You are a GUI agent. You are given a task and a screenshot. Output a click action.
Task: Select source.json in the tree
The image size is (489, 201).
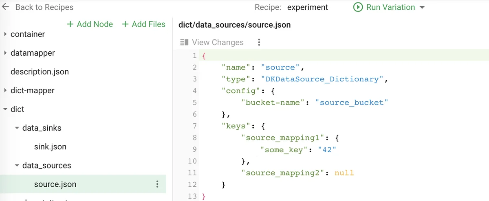coord(55,184)
